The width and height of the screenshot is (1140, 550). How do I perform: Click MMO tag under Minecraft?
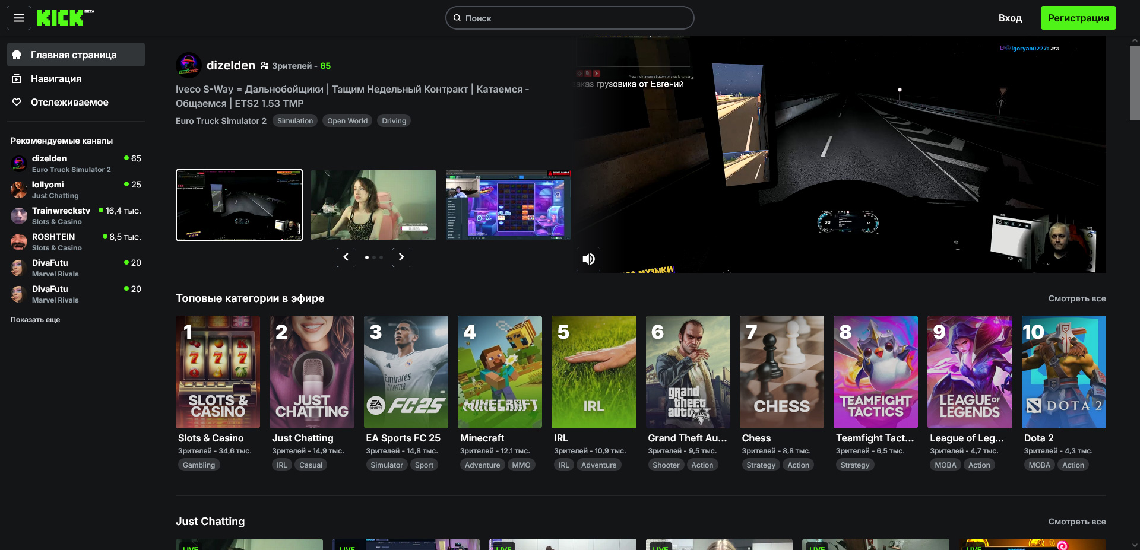click(521, 465)
